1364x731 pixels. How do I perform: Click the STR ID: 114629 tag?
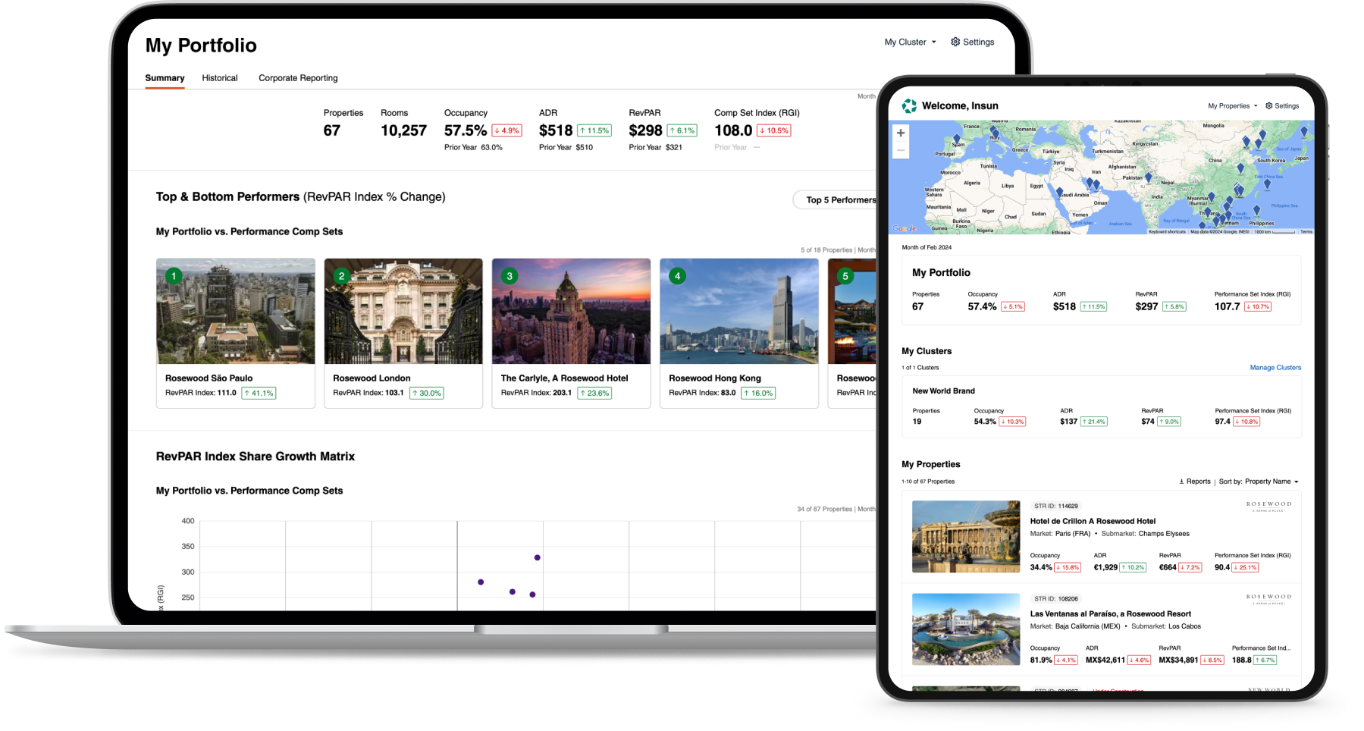[x=1055, y=506]
